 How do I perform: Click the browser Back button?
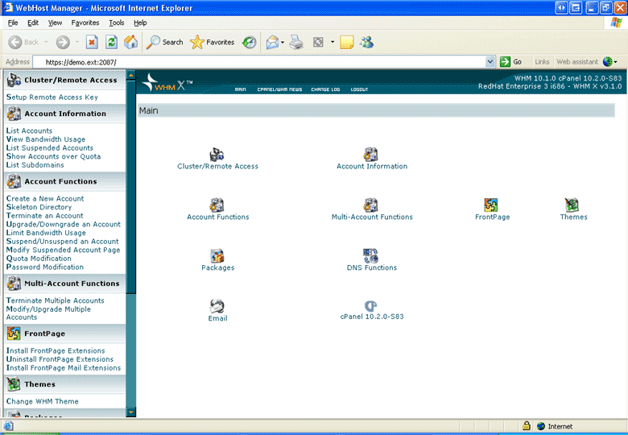click(23, 42)
